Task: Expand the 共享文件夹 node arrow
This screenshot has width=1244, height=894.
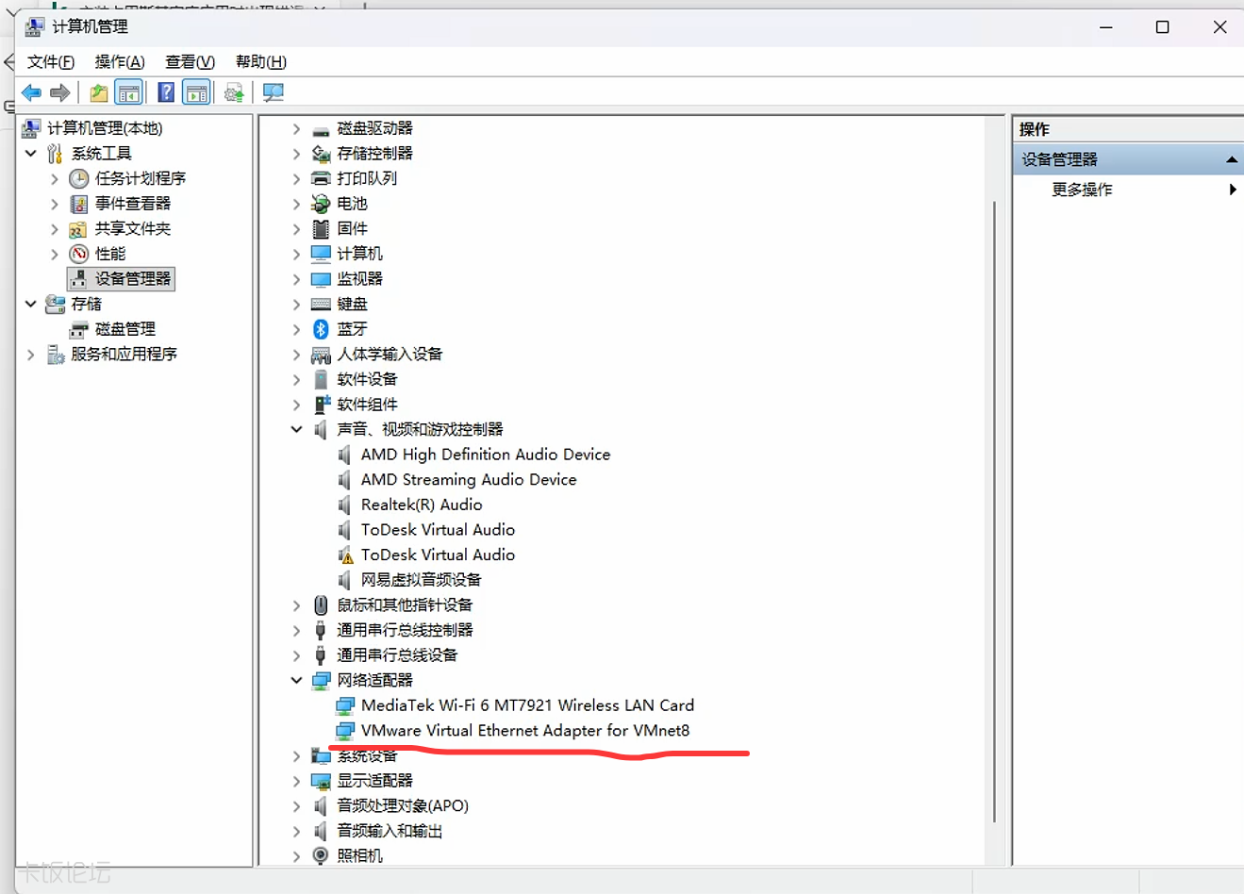Action: click(55, 228)
